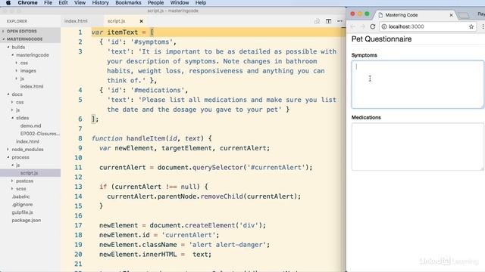The image size is (485, 272).
Task: Click inside the Medications text area
Action: pos(418,147)
